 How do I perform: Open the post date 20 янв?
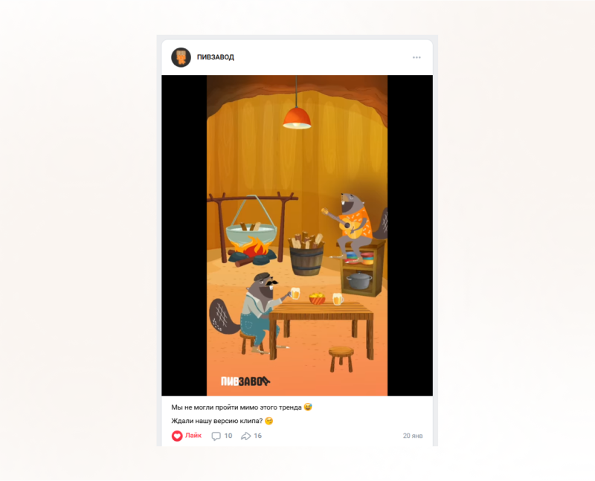tap(413, 436)
